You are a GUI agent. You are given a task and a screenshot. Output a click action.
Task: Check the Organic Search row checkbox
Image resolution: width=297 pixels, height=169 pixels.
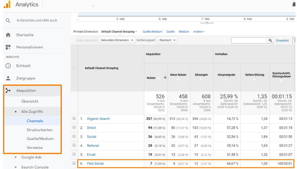(x=74, y=119)
